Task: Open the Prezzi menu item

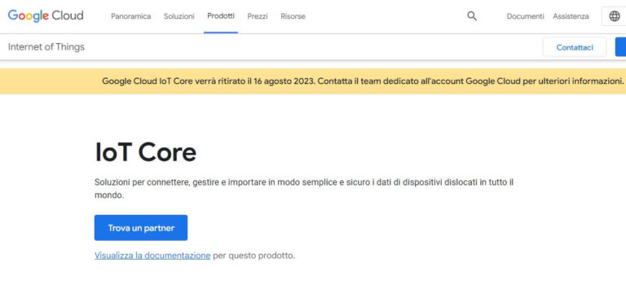Action: (x=258, y=16)
